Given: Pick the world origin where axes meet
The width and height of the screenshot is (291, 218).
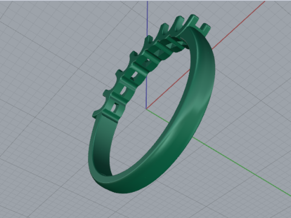Looking at the screenshot, I should [x=147, y=109].
